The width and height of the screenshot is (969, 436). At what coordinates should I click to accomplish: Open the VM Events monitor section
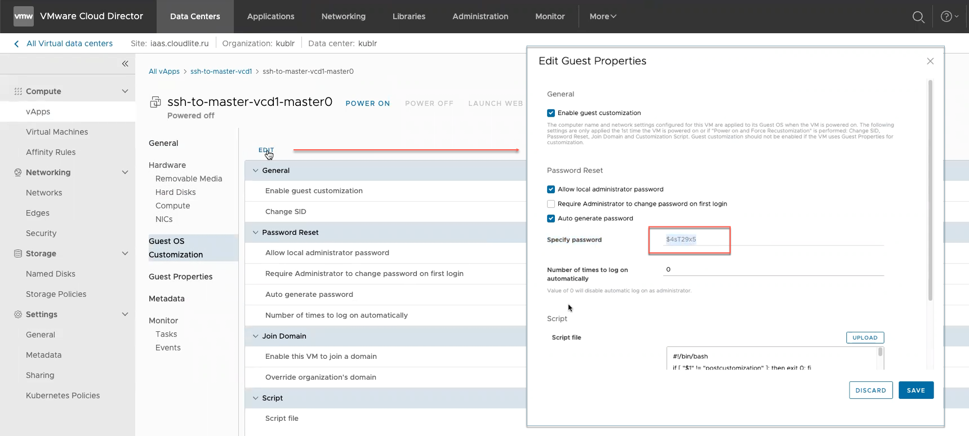tap(168, 348)
